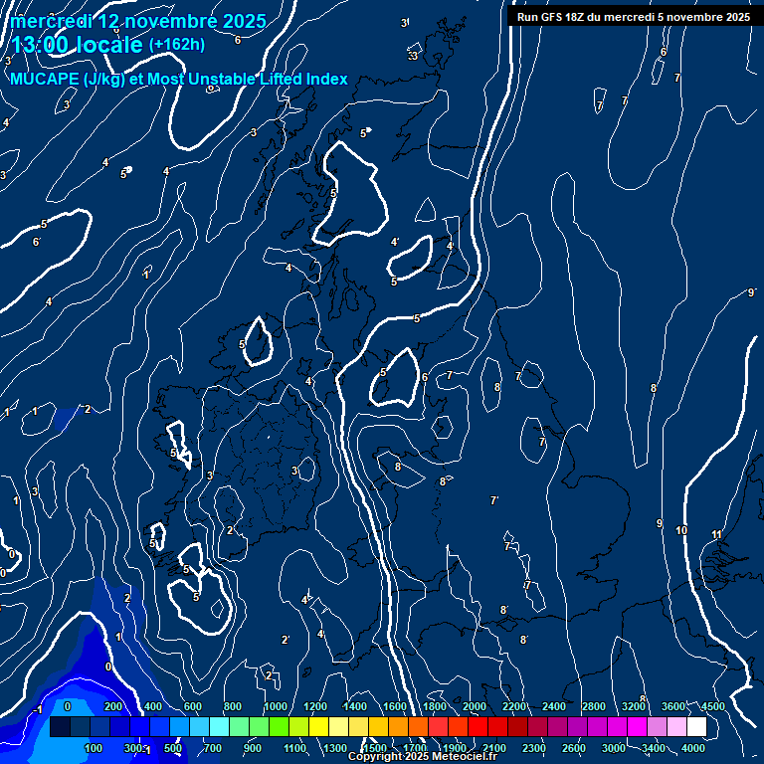This screenshot has width=764, height=764.
Task: Click the 11 contour value at right edge
Action: coord(716,535)
